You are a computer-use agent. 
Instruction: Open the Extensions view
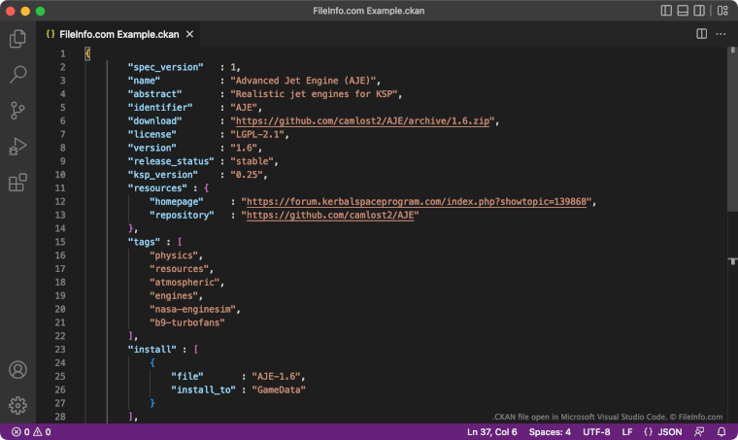click(17, 182)
